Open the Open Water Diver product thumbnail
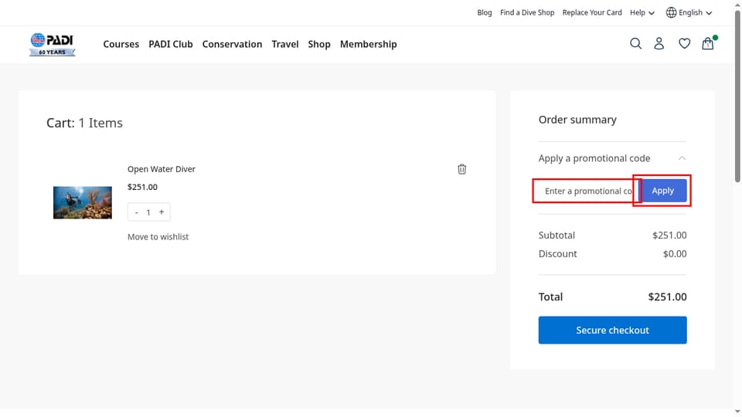The height and width of the screenshot is (417, 742). coord(83,202)
